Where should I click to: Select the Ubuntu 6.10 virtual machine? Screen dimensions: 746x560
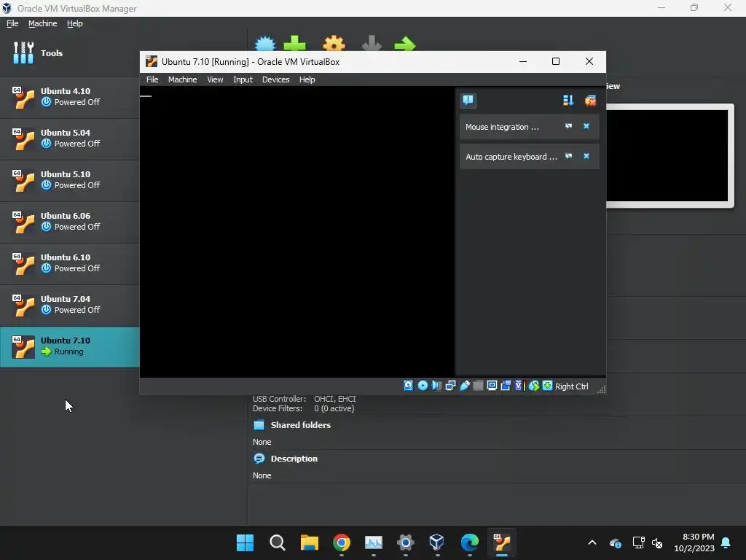[x=70, y=262]
